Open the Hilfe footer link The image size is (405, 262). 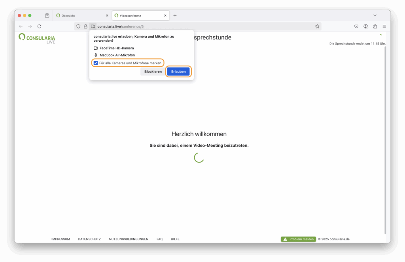175,239
